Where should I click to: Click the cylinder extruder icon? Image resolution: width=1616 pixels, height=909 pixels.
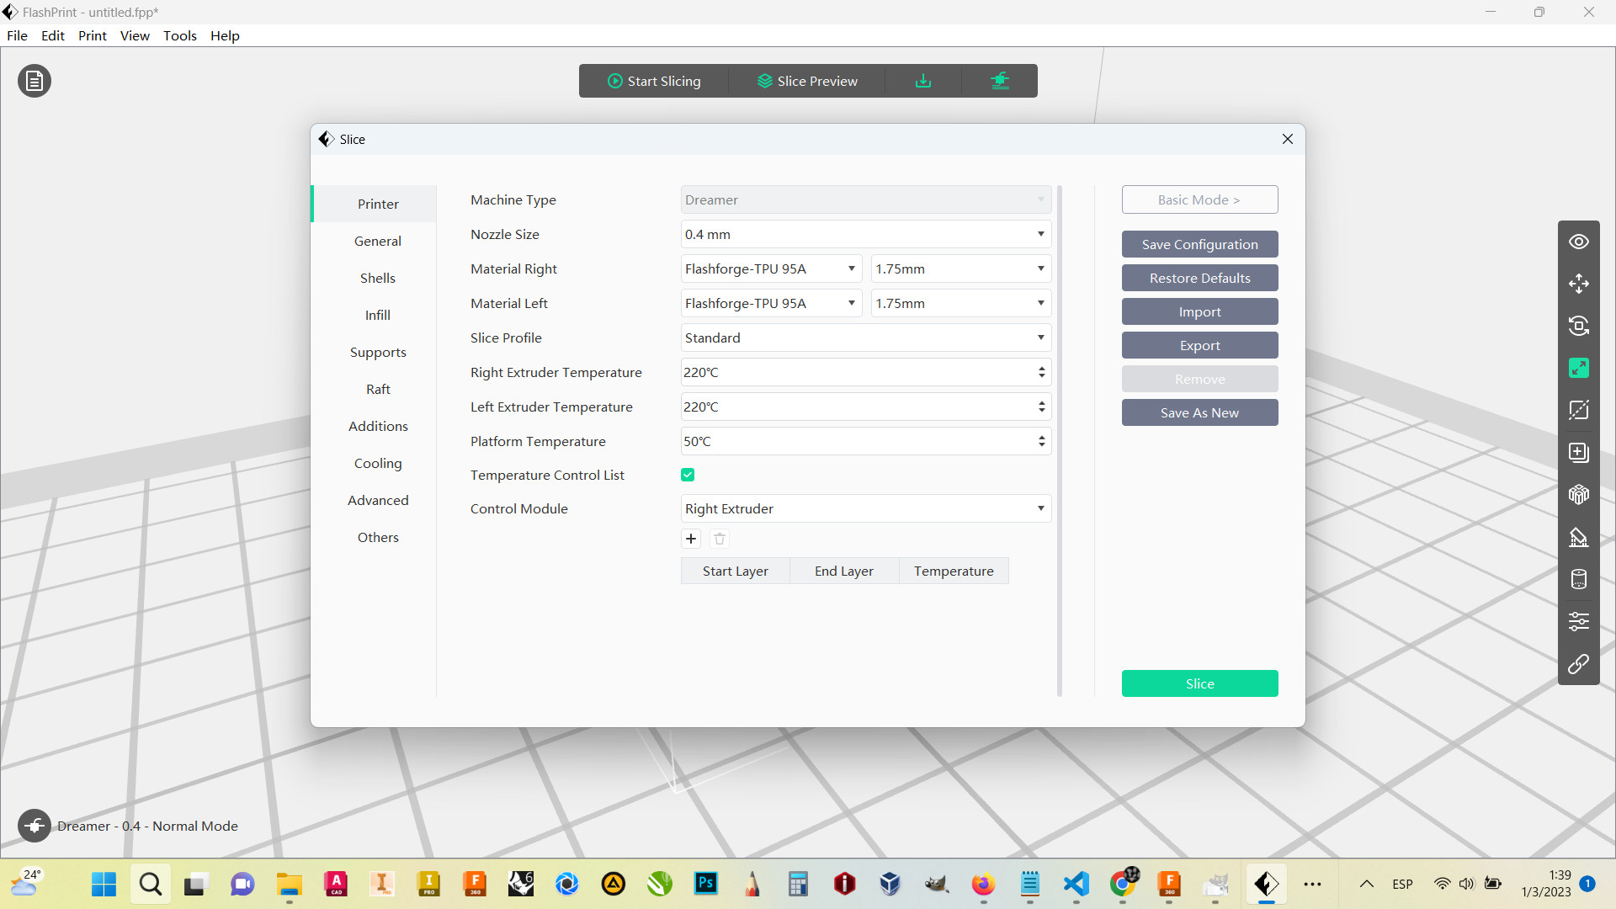(x=1579, y=579)
